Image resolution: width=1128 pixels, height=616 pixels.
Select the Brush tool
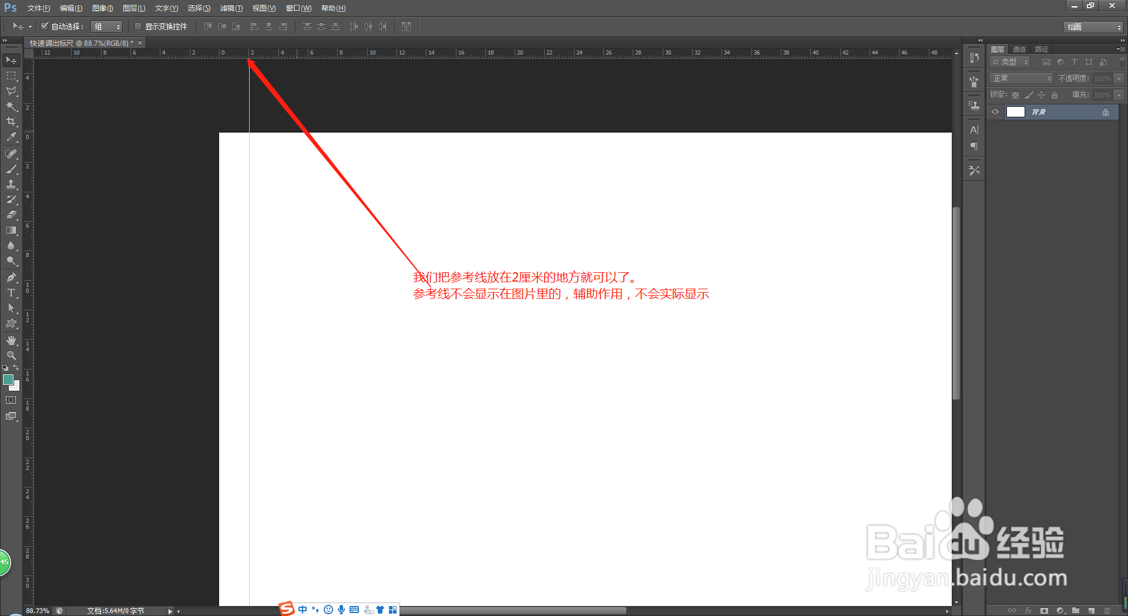11,169
